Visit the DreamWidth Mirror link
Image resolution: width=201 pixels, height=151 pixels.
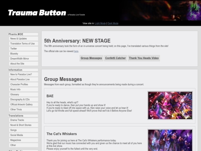(x=23, y=59)
